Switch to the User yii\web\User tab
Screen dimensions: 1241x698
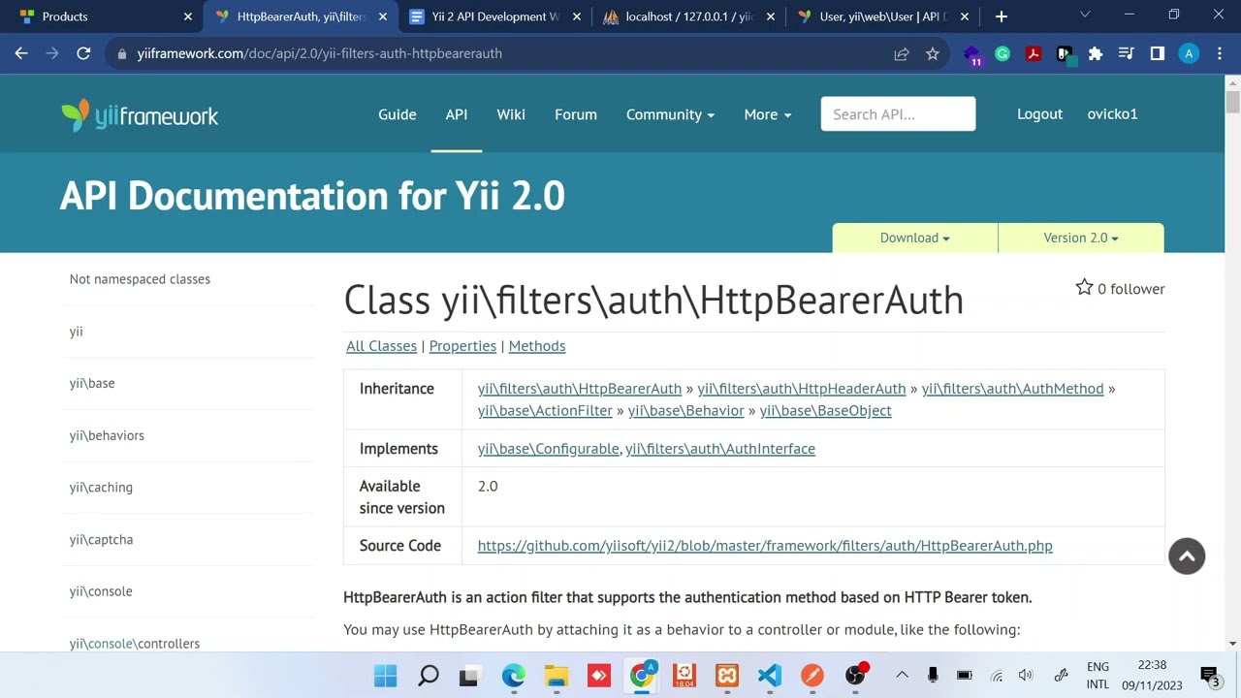880,16
